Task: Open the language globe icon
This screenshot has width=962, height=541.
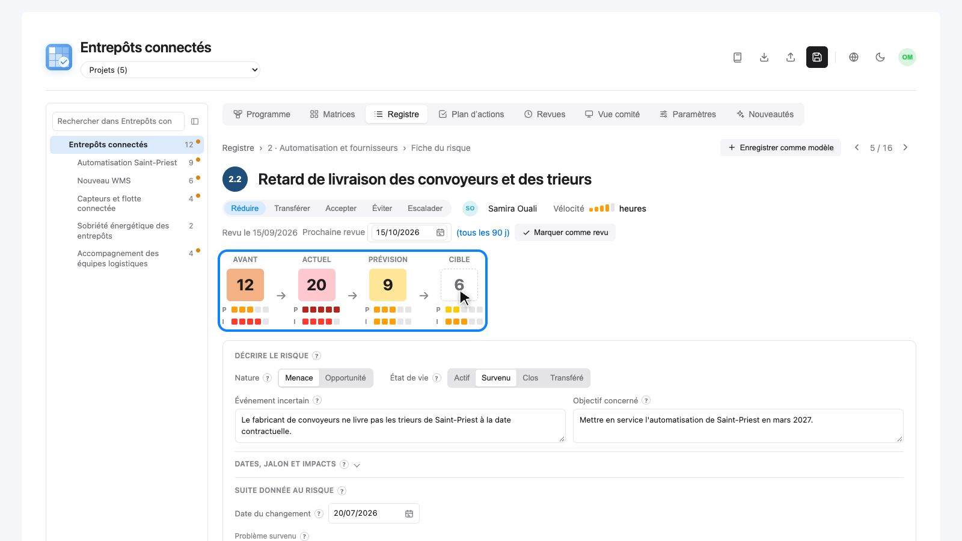Action: [x=853, y=57]
